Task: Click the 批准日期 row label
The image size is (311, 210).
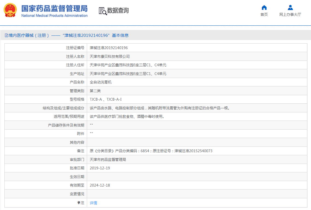Action: (77, 168)
